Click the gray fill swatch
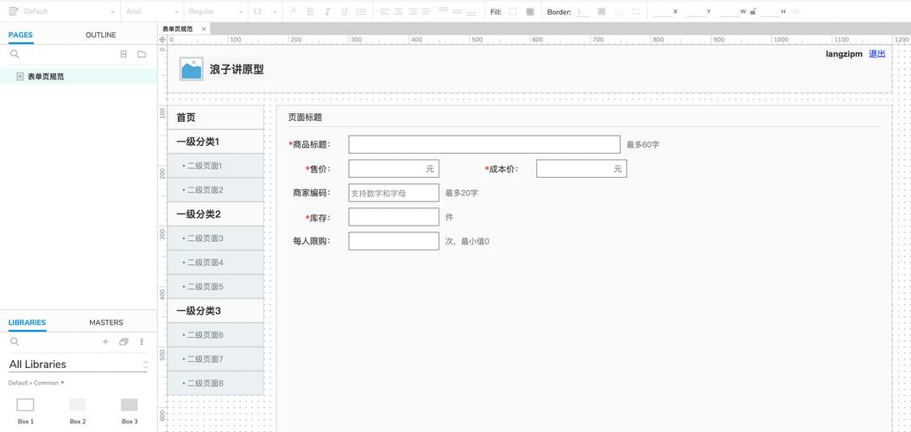Viewport: 911px width, 432px height. pyautogui.click(x=530, y=11)
